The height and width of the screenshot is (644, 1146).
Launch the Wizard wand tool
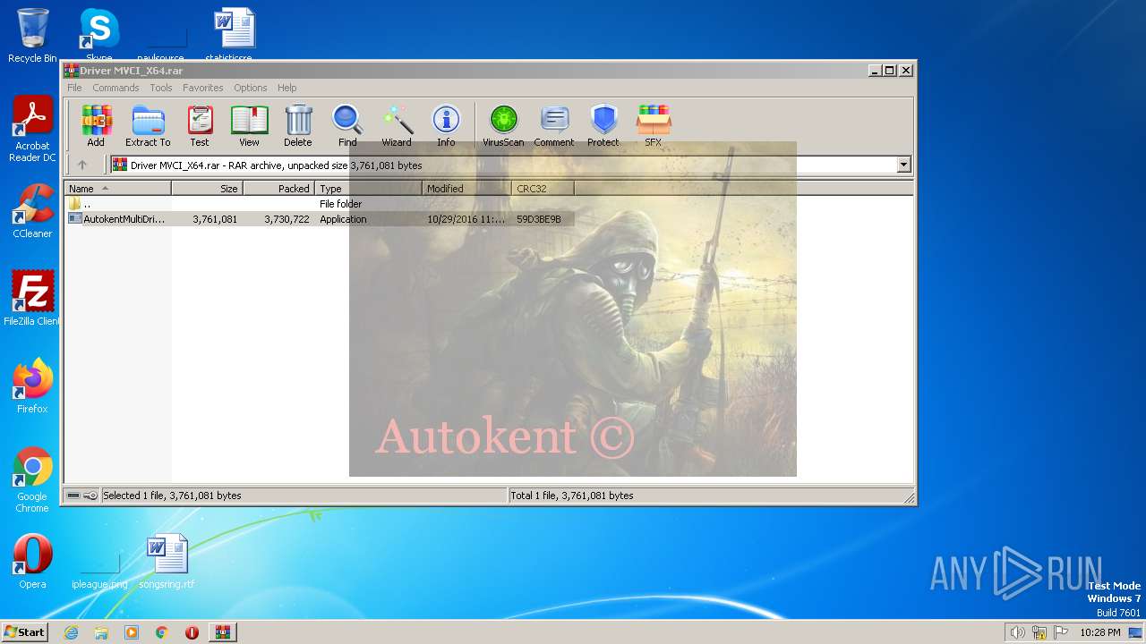click(x=397, y=125)
